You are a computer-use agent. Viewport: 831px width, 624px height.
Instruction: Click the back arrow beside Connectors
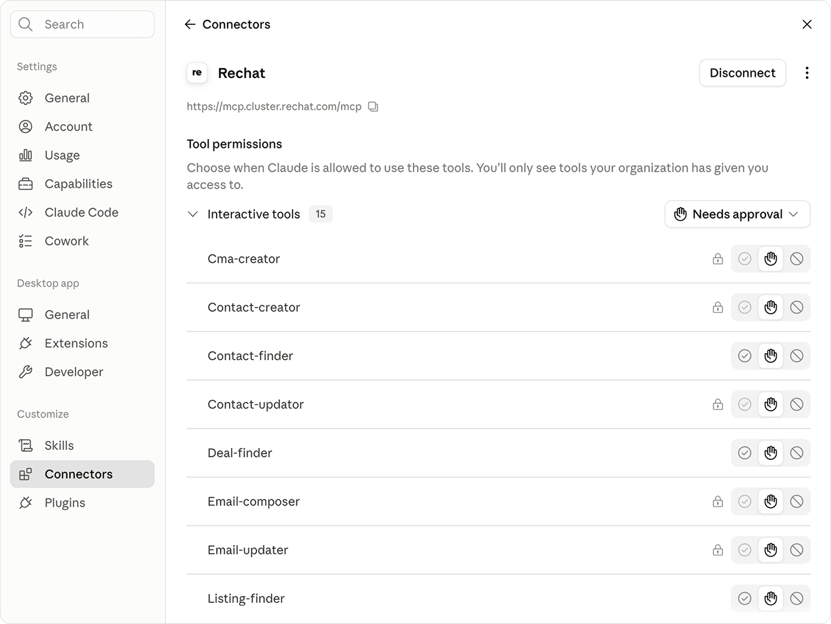coord(190,24)
